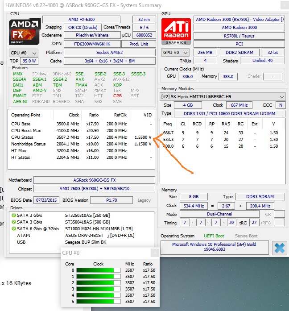Click the Prod. Unit field
The image size is (289, 311).
(139, 44)
